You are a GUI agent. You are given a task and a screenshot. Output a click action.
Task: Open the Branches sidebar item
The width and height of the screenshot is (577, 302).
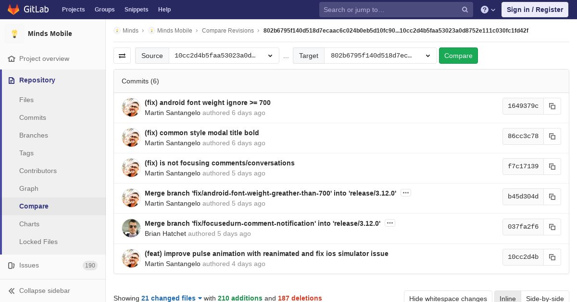[34, 135]
